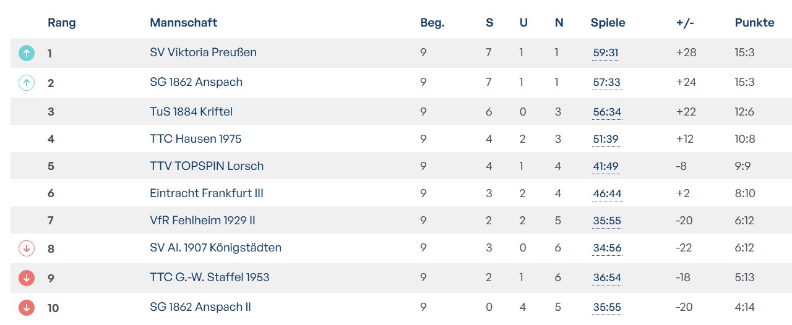Select TuS 1884 Kriftel team name
Image resolution: width=792 pixels, height=325 pixels.
pyautogui.click(x=191, y=112)
